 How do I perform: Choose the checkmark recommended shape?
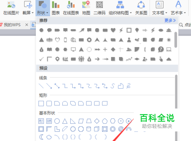pos(41,59)
